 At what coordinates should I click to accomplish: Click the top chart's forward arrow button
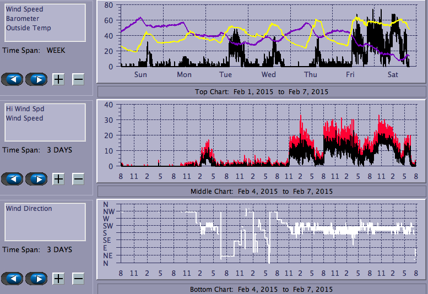pyautogui.click(x=36, y=79)
